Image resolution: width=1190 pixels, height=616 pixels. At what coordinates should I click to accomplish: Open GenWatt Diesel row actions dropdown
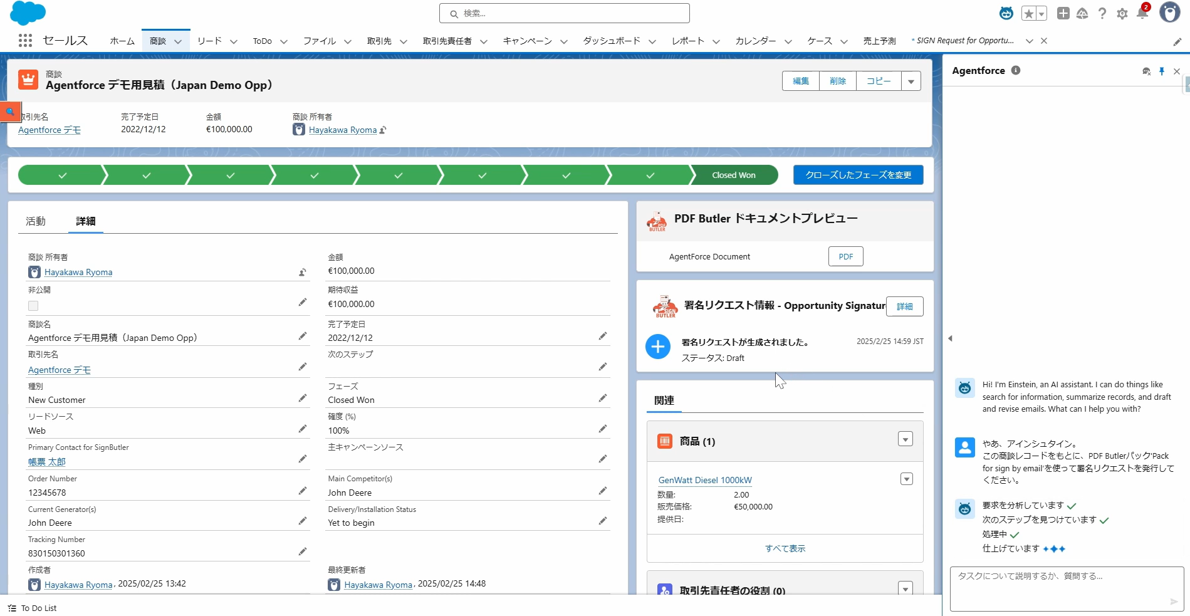click(x=907, y=479)
